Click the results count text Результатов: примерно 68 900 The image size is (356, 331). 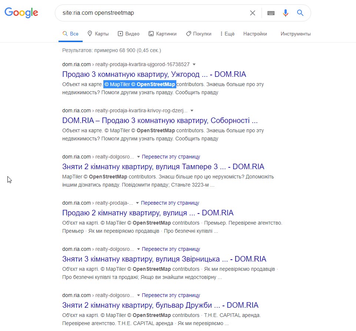pos(112,50)
